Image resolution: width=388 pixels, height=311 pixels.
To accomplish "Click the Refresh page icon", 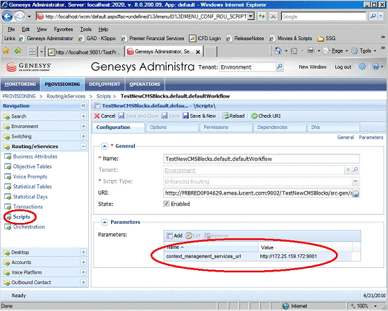I will pyautogui.click(x=262, y=17).
